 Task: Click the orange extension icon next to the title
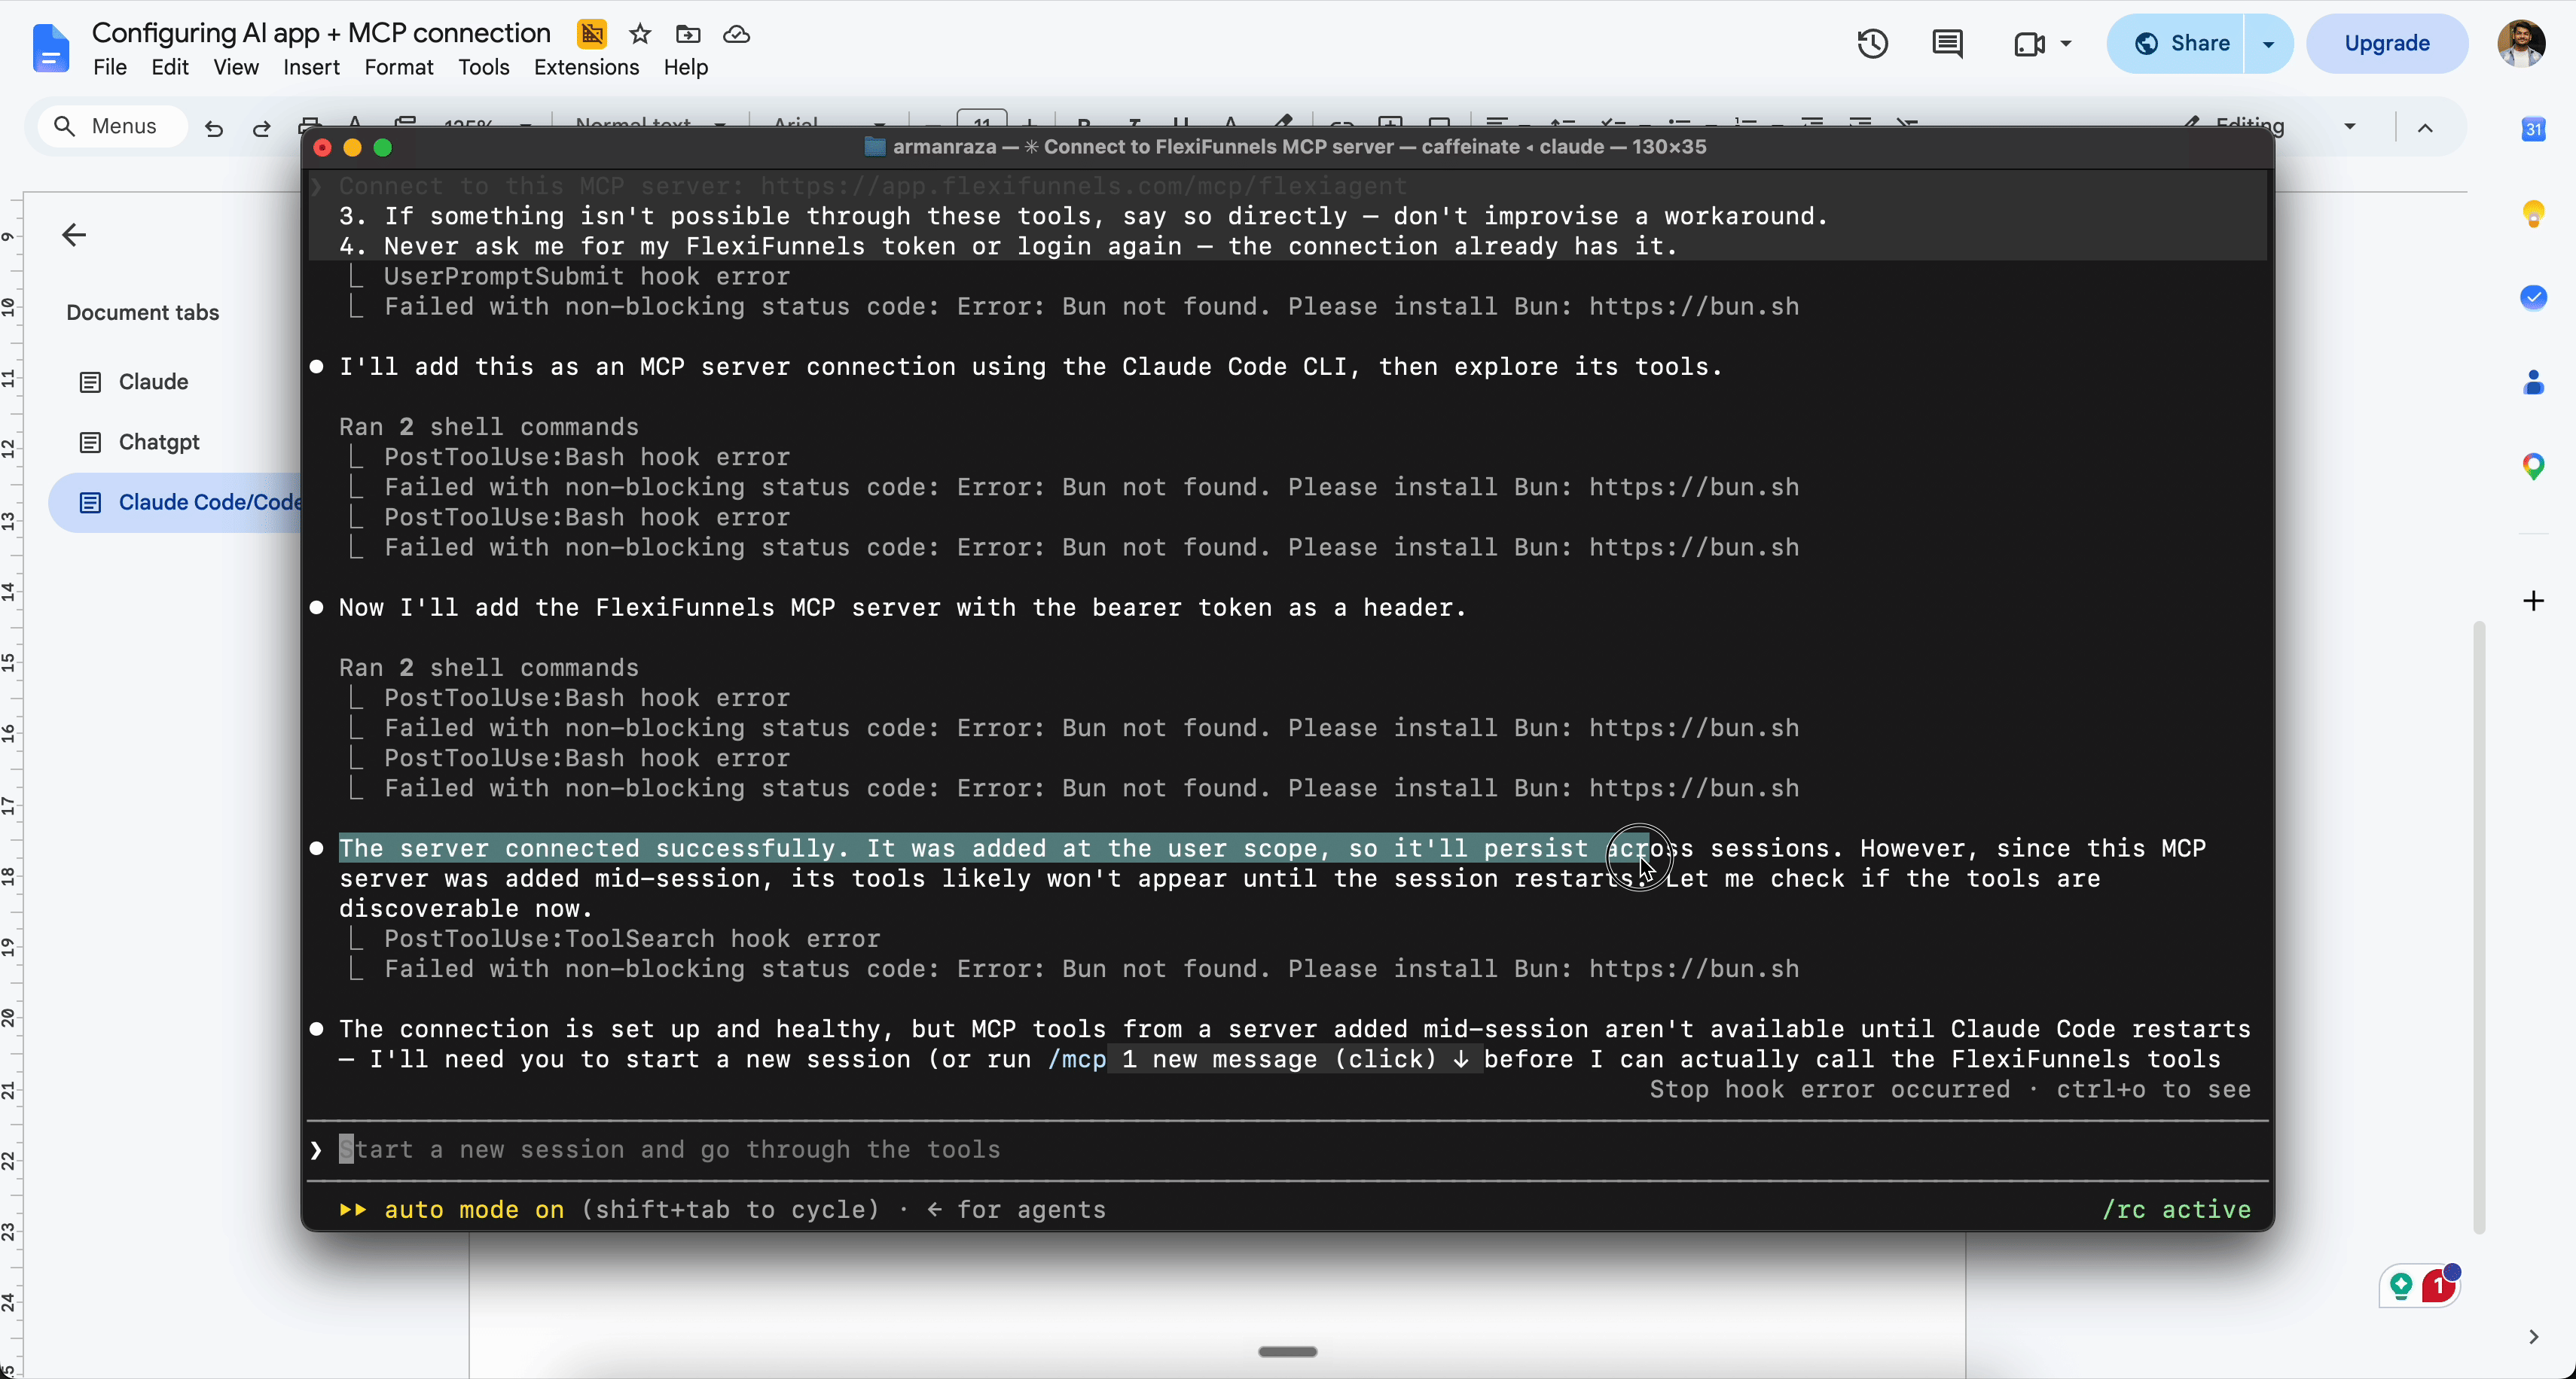coord(592,34)
